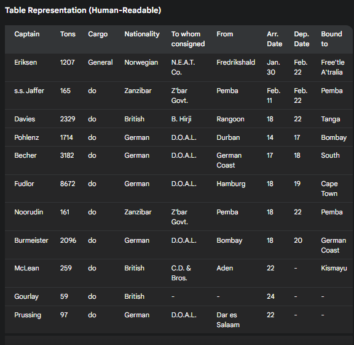The height and width of the screenshot is (345, 354).
Task: Select the 'Arr. Date' column header
Action: pos(275,39)
